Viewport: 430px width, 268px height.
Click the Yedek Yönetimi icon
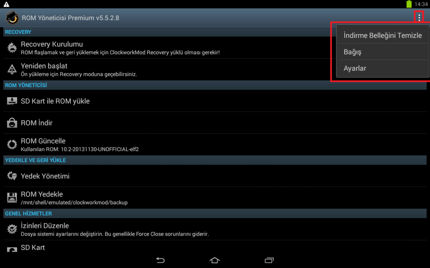click(x=12, y=176)
